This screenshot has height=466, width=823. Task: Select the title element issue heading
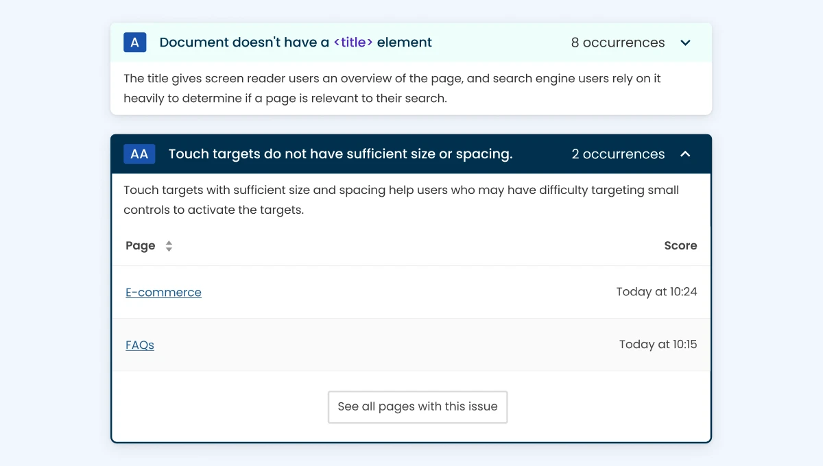point(296,42)
